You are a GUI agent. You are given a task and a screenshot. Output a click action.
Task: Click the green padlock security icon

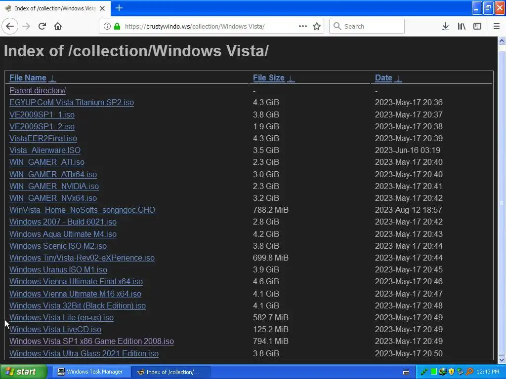tap(117, 27)
